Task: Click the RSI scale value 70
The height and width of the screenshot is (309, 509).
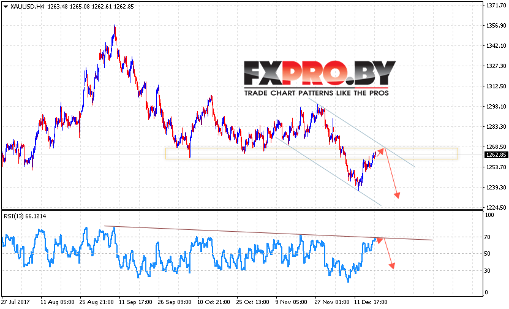Action: click(487, 237)
